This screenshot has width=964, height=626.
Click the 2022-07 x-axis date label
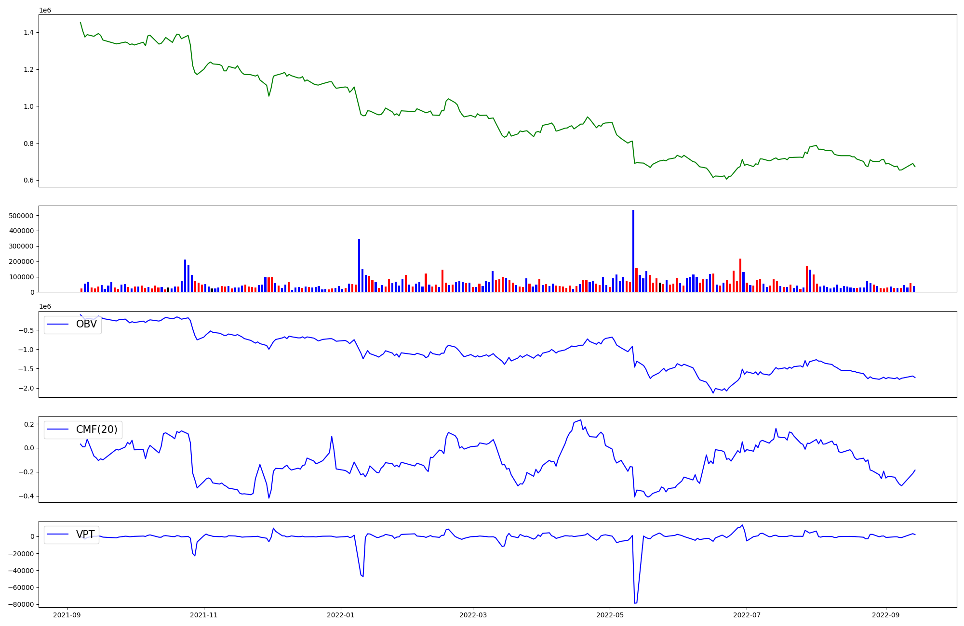pos(747,615)
